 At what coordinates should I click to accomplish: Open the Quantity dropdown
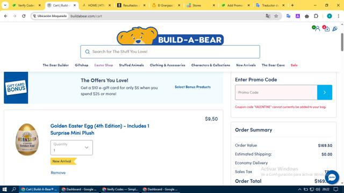(71, 148)
